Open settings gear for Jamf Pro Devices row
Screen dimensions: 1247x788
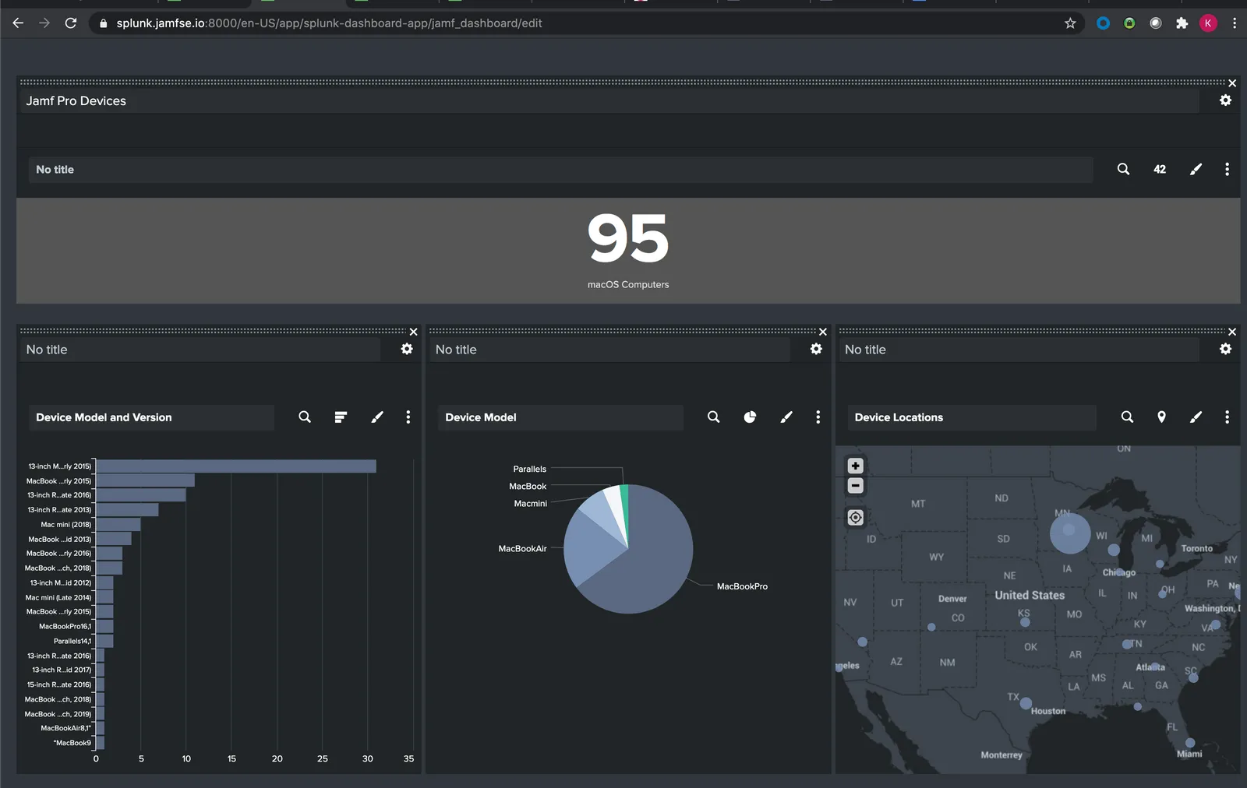(x=1225, y=100)
